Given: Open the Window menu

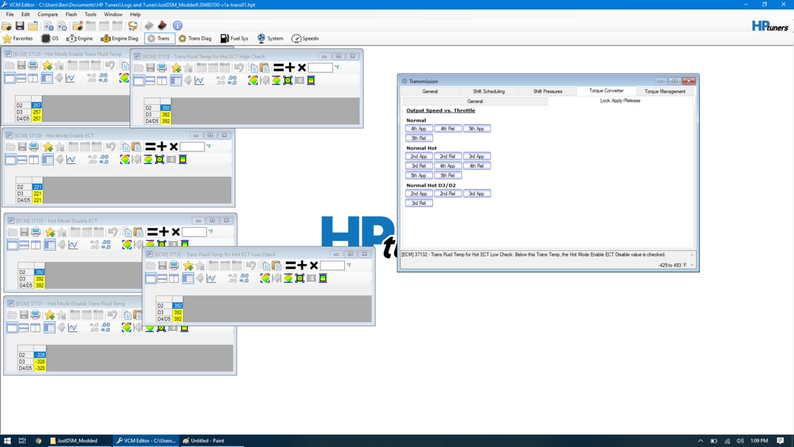Looking at the screenshot, I should 113,14.
